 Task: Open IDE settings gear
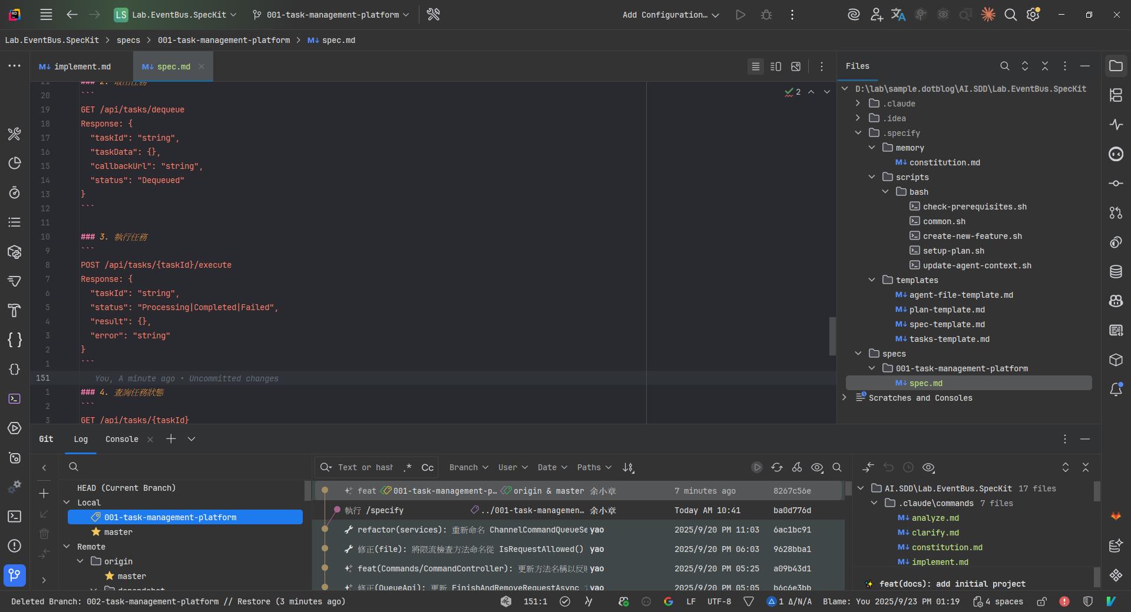pos(1033,15)
